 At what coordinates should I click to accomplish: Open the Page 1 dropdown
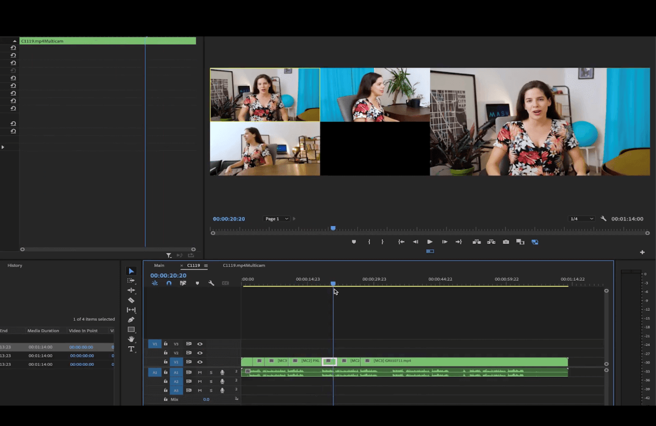pyautogui.click(x=277, y=219)
